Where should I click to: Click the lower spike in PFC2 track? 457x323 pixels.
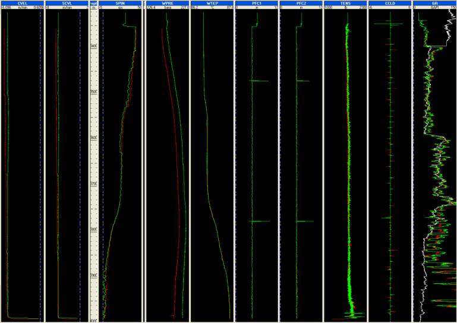click(304, 221)
